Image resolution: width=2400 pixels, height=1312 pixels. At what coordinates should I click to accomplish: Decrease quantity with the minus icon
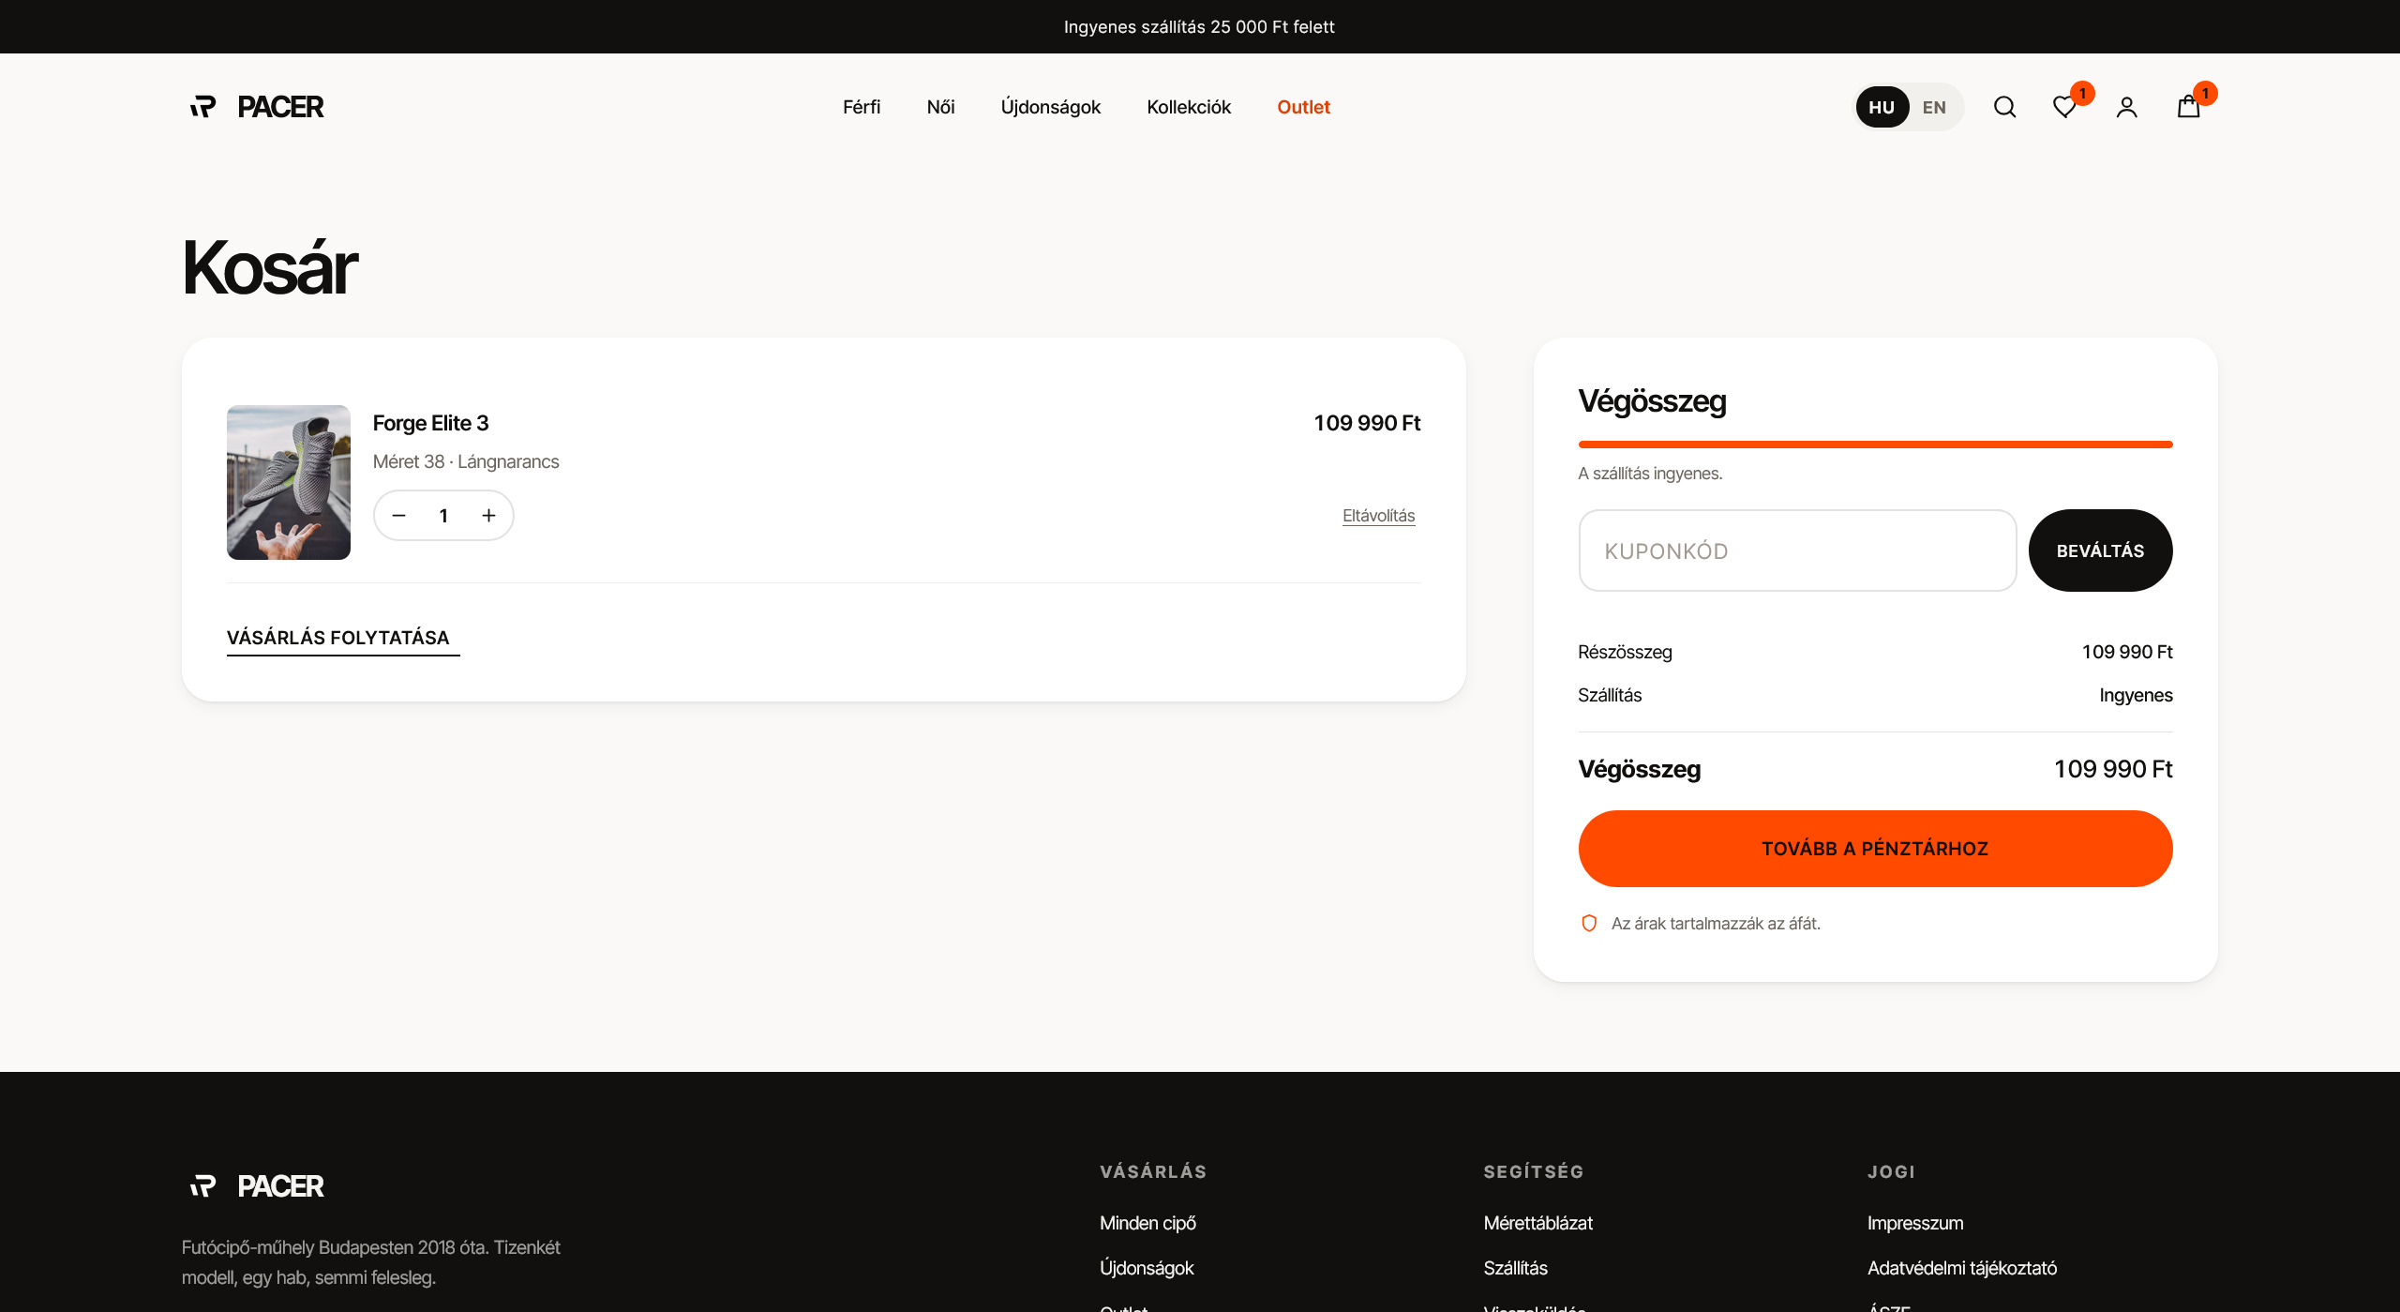398,516
